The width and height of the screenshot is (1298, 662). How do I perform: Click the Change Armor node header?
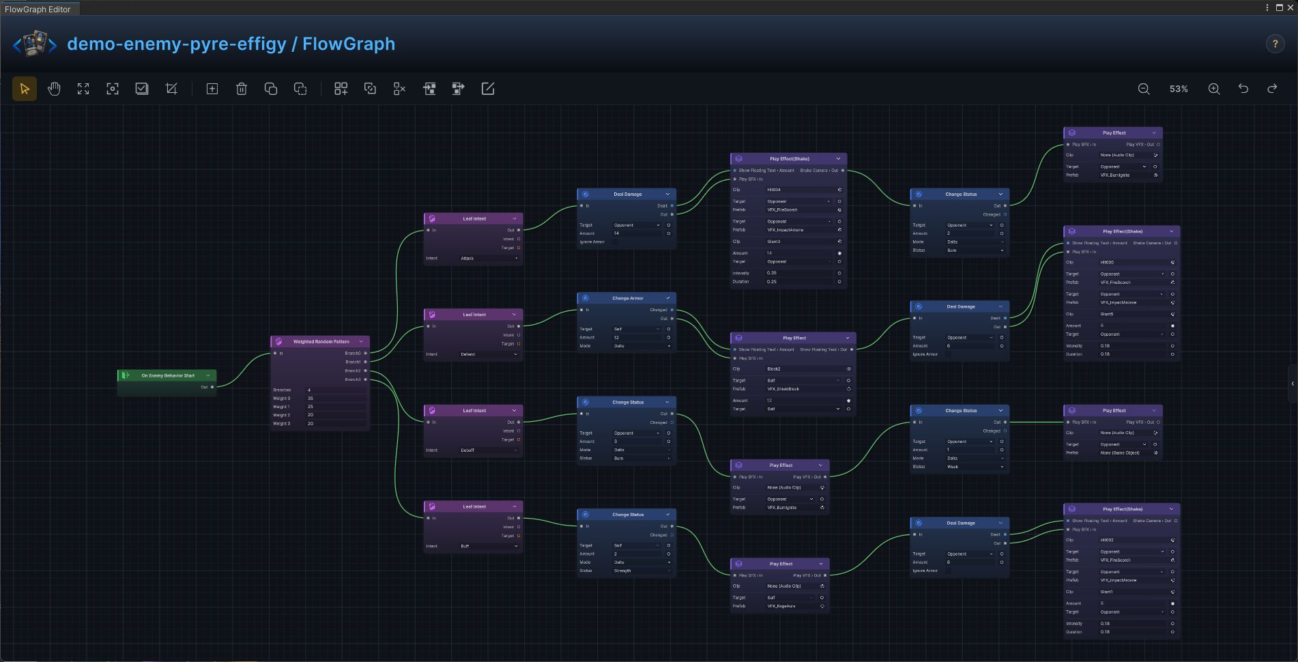coord(627,298)
